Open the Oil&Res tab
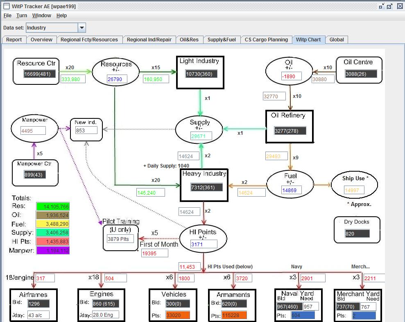 [189, 40]
